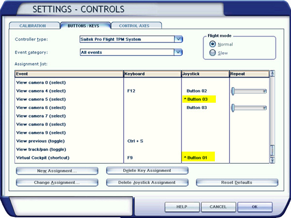The width and height of the screenshot is (291, 218).
Task: Select the Slew flight mode radio button
Action: click(212, 53)
